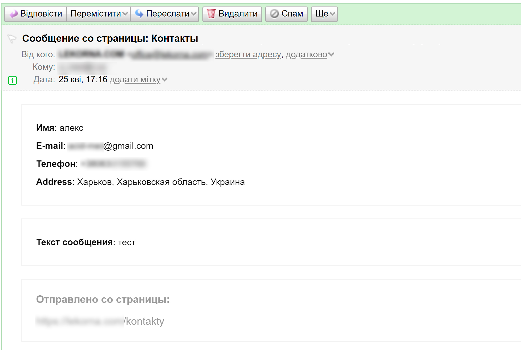Click the subject line Сообщение со страницы: Контакты
The image size is (521, 350).
[110, 38]
